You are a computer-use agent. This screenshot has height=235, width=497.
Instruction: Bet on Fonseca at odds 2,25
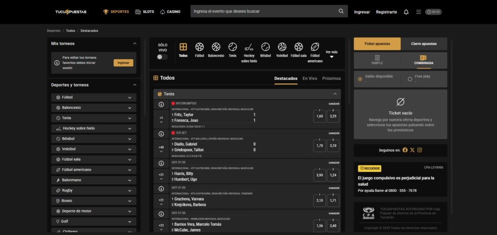(333, 116)
